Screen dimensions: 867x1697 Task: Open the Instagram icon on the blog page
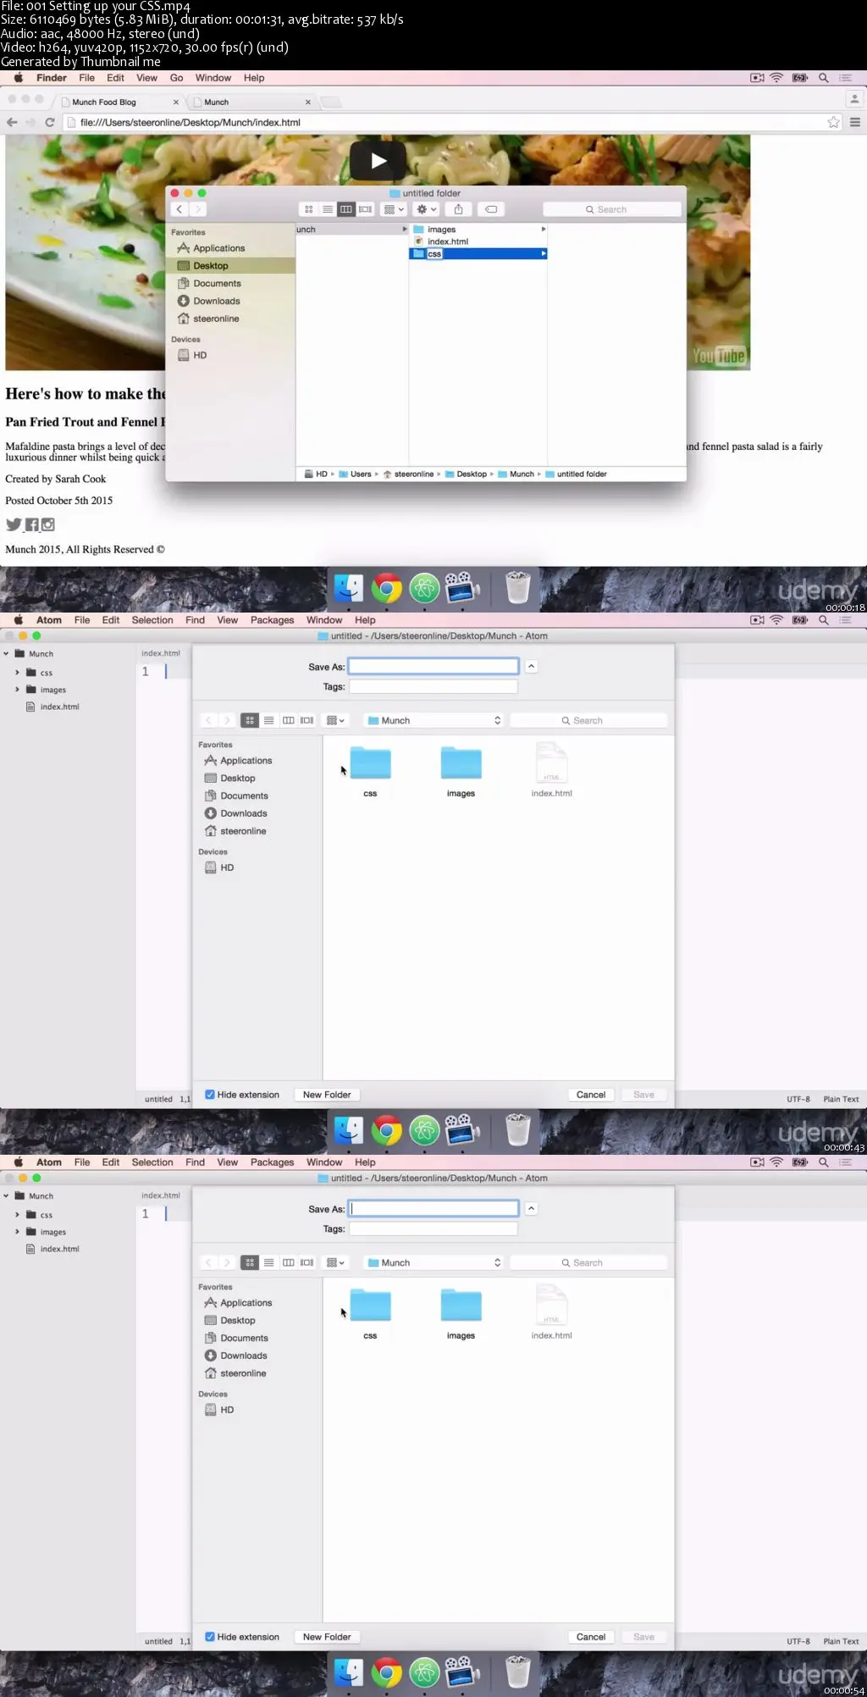tap(48, 524)
